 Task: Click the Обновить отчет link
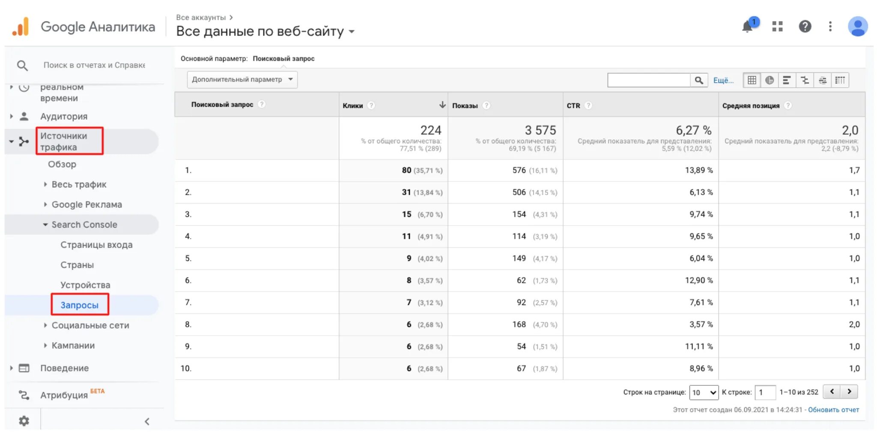(x=833, y=410)
